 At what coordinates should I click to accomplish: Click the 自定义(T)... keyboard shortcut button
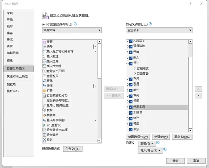pos(73,149)
